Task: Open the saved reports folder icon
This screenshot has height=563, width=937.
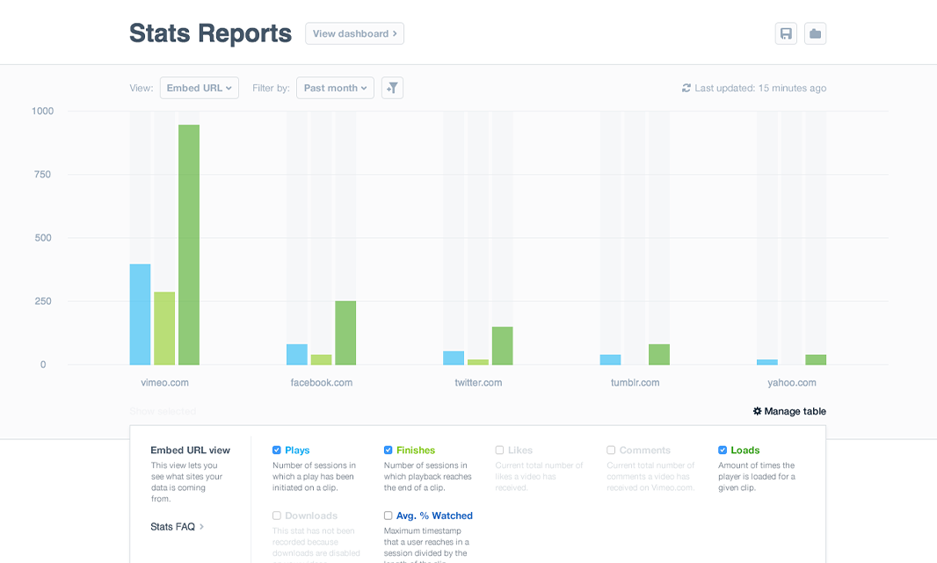Action: [x=815, y=33]
